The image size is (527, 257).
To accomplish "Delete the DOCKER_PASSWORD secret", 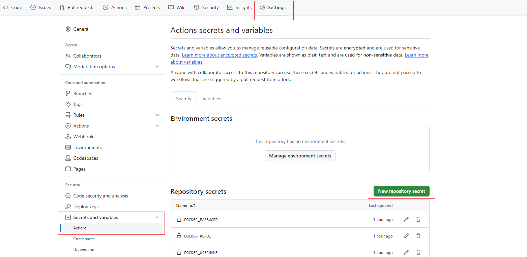I will (x=418, y=219).
